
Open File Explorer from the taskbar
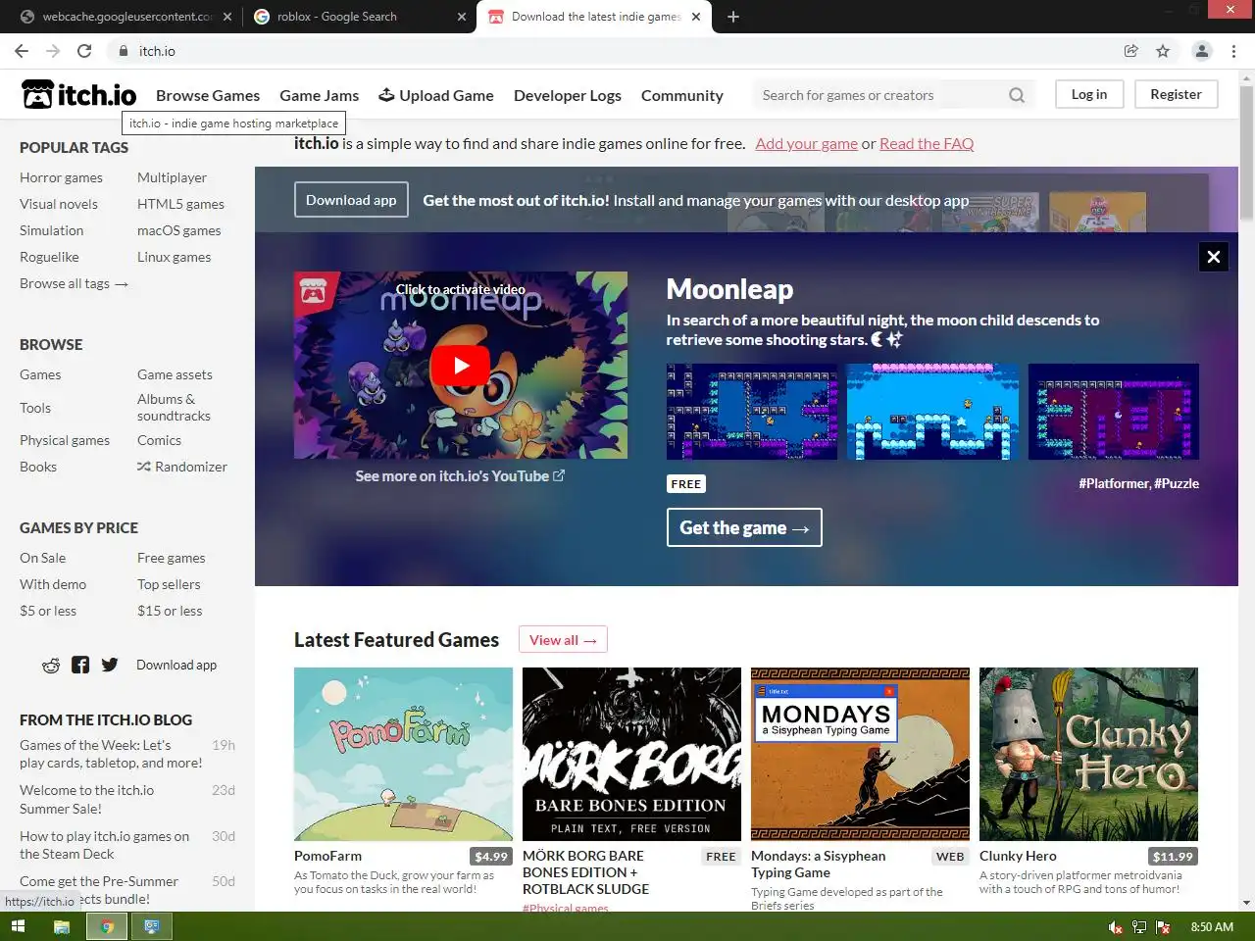[x=61, y=926]
